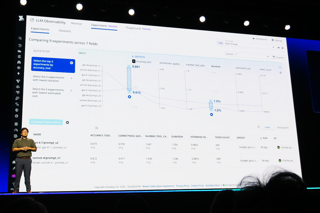Image resolution: width=320 pixels, height=213 pixels.
Task: Click the gear icon beside the chart
Action: [280, 73]
